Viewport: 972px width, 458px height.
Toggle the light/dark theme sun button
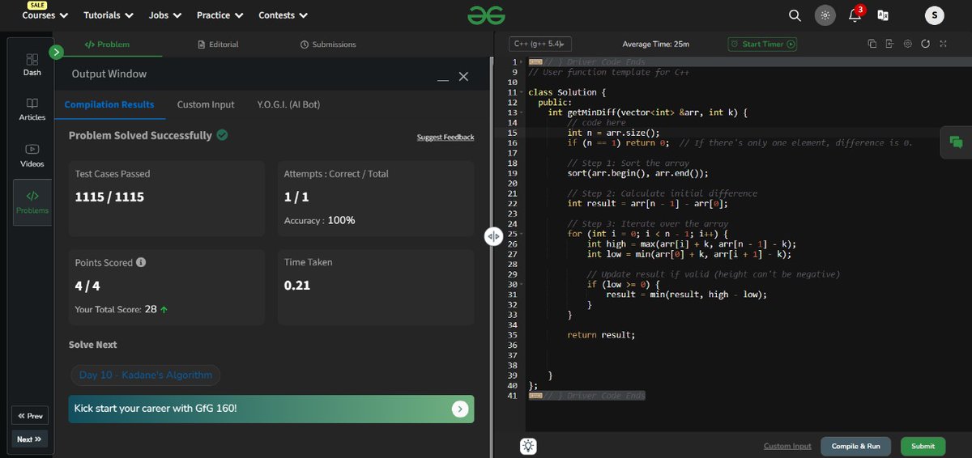coord(825,15)
